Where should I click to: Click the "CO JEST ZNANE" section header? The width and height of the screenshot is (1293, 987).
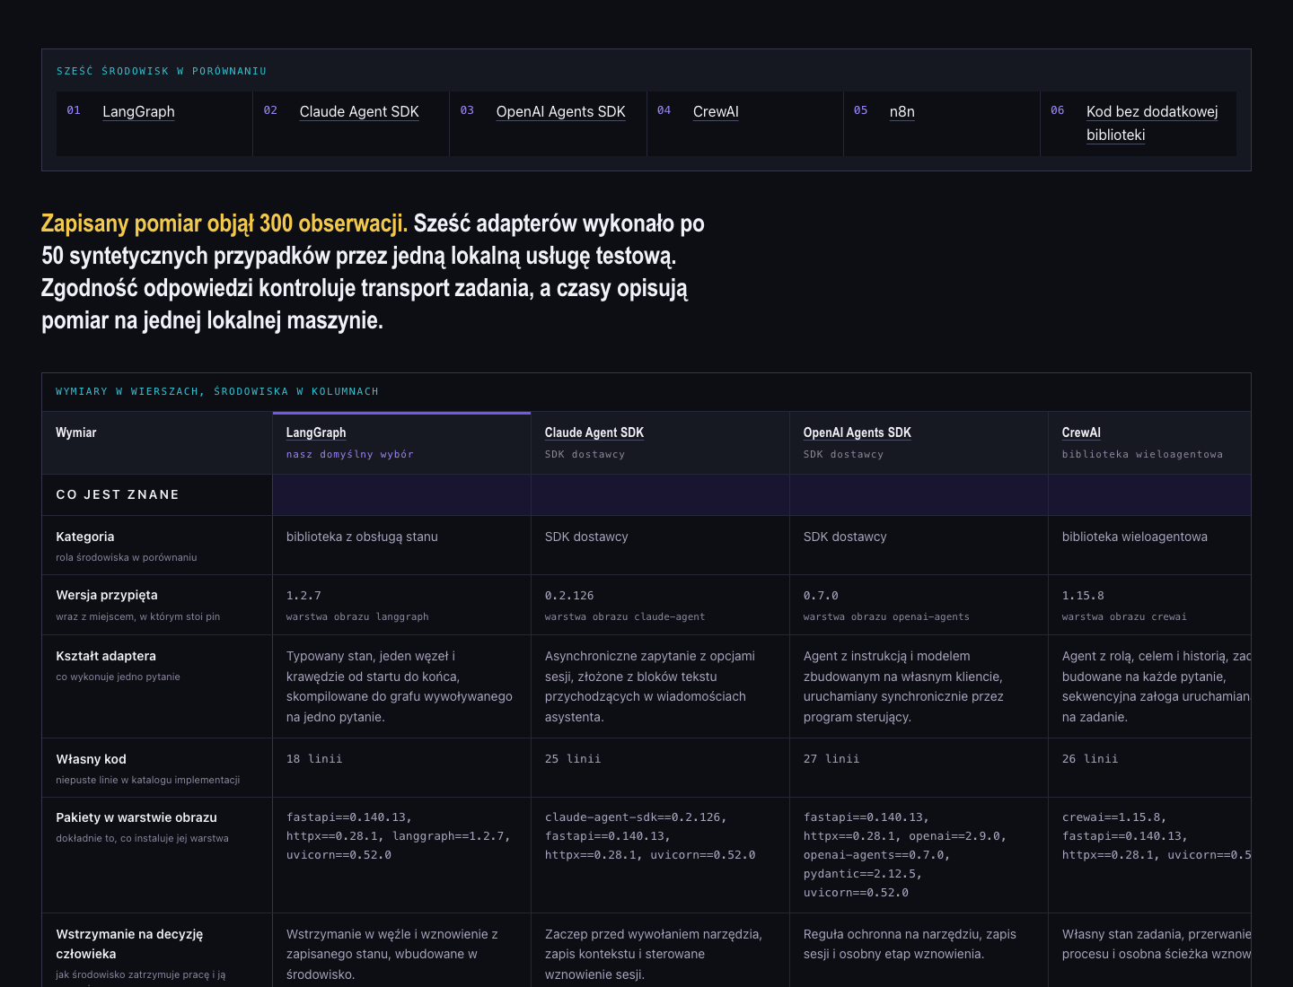pos(118,494)
